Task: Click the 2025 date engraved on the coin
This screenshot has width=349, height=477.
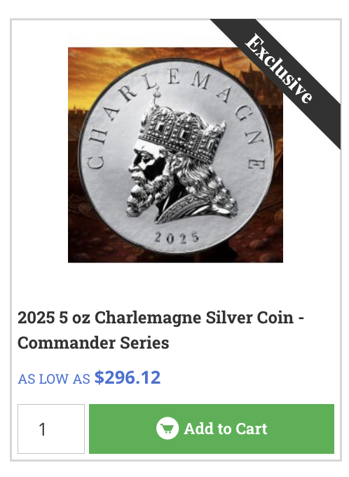Action: [177, 238]
